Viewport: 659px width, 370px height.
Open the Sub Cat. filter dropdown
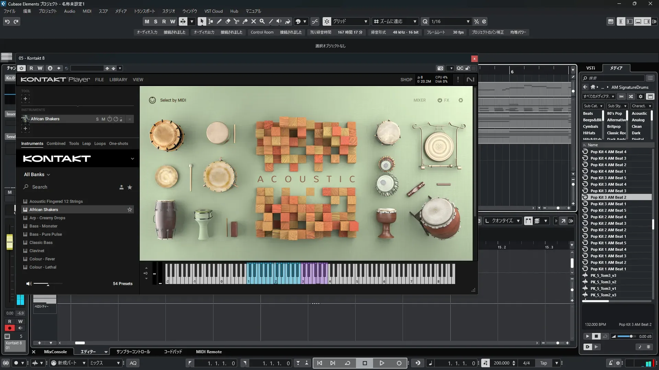593,106
